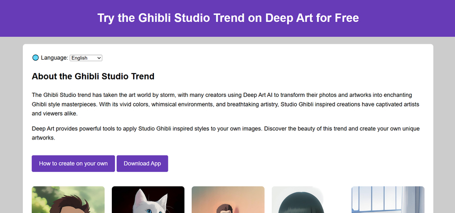Viewport: 455px width, 213px height.
Task: Open the English language dropdown
Action: [86, 58]
